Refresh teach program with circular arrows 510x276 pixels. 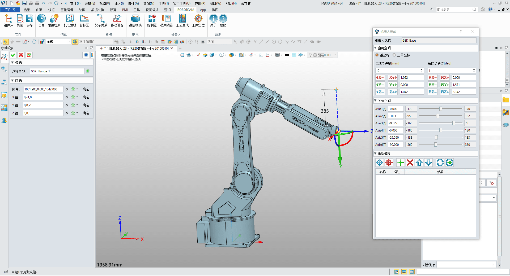pyautogui.click(x=440, y=163)
